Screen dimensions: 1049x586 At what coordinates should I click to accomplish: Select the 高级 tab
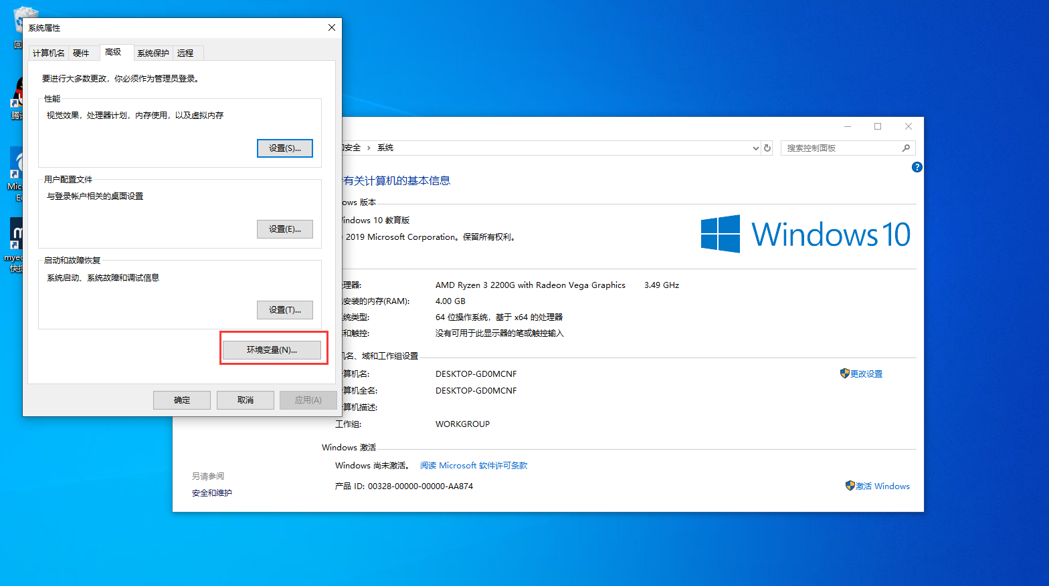(x=114, y=52)
